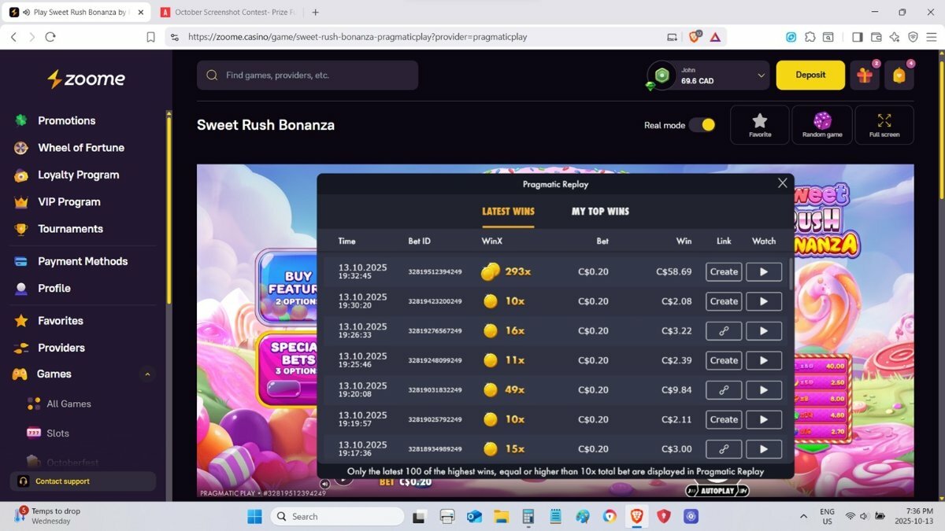
Task: Switch to the My Top Wins tab
Action: point(600,212)
